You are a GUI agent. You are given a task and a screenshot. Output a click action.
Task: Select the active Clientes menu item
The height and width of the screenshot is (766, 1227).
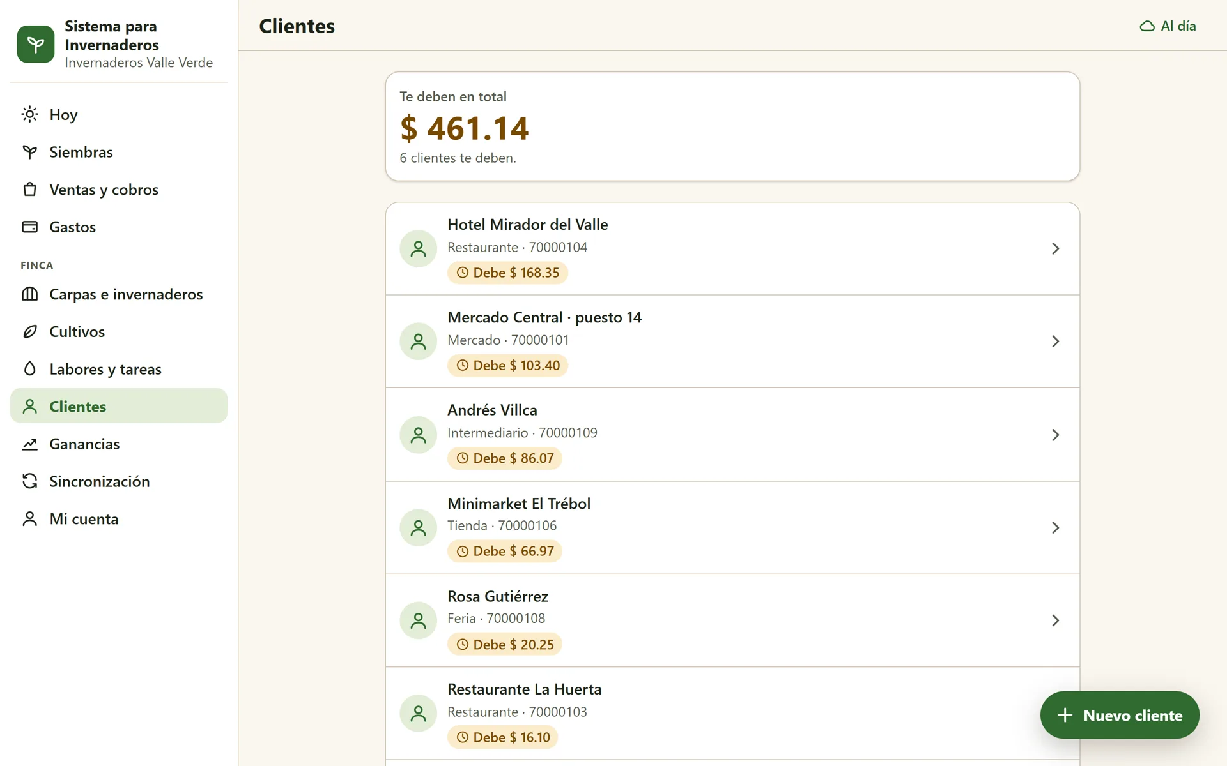pos(119,406)
